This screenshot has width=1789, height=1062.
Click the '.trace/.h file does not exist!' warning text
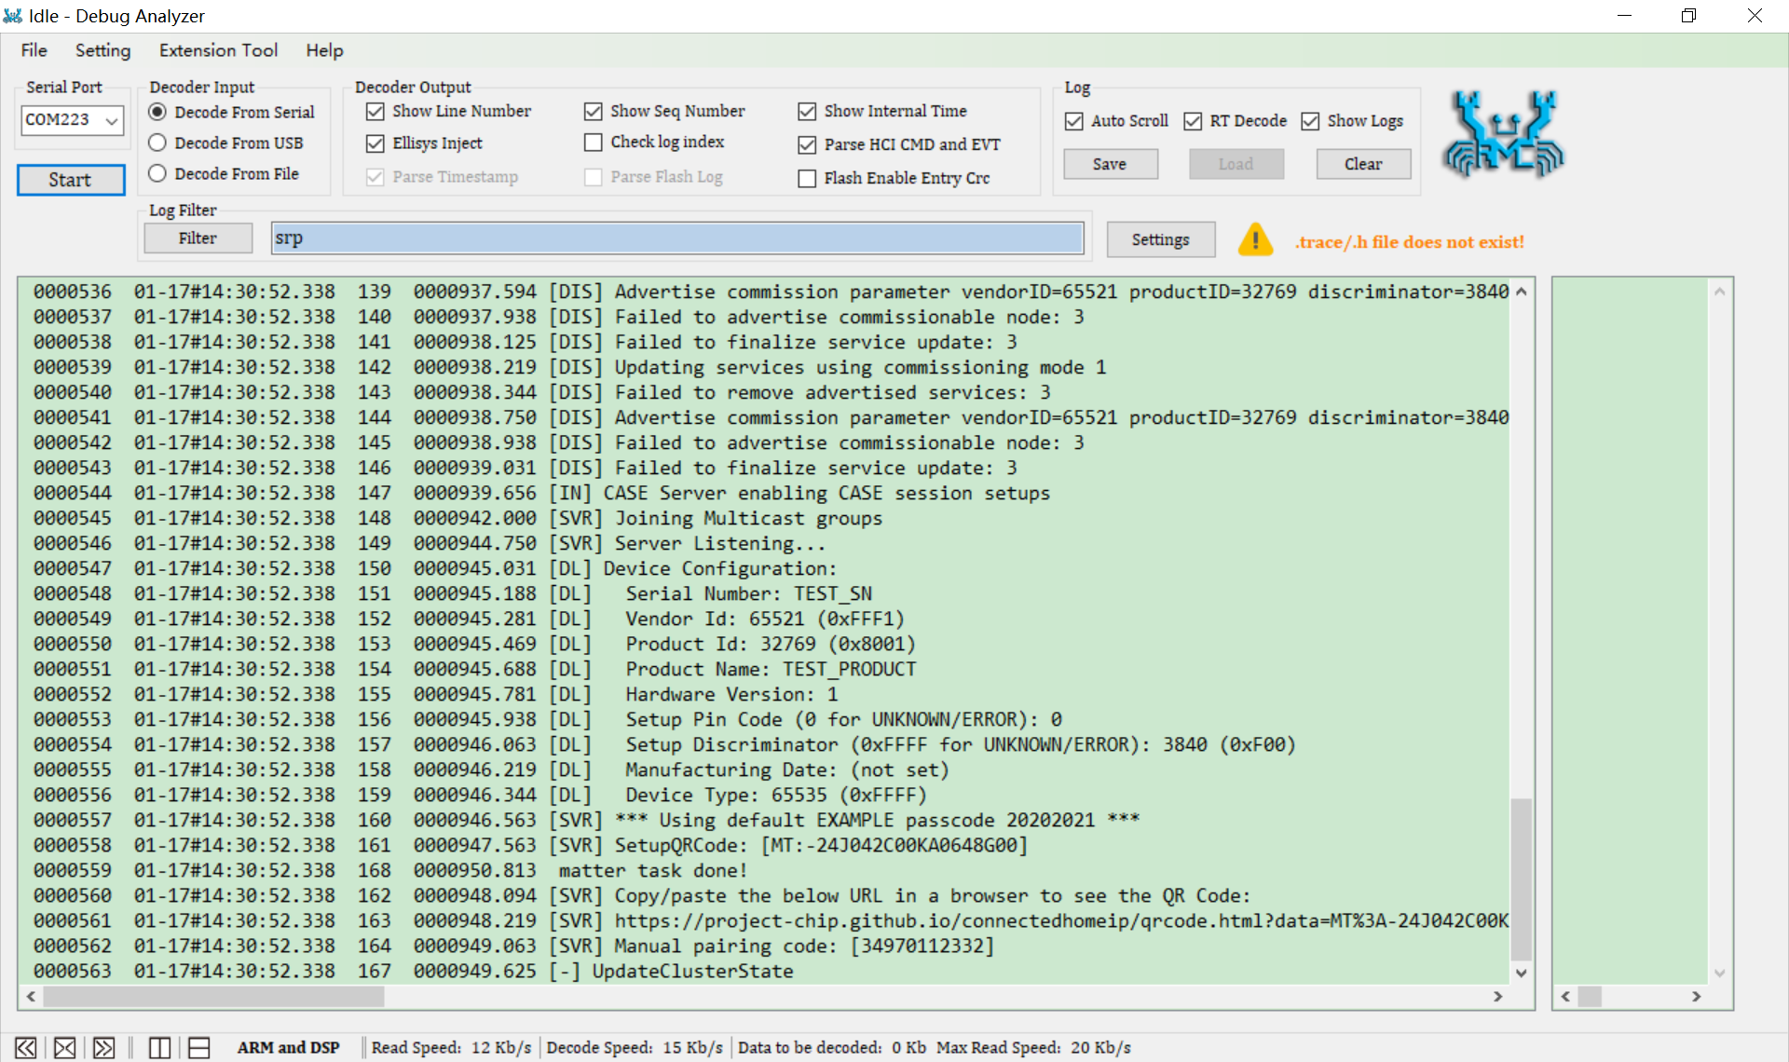coord(1410,242)
